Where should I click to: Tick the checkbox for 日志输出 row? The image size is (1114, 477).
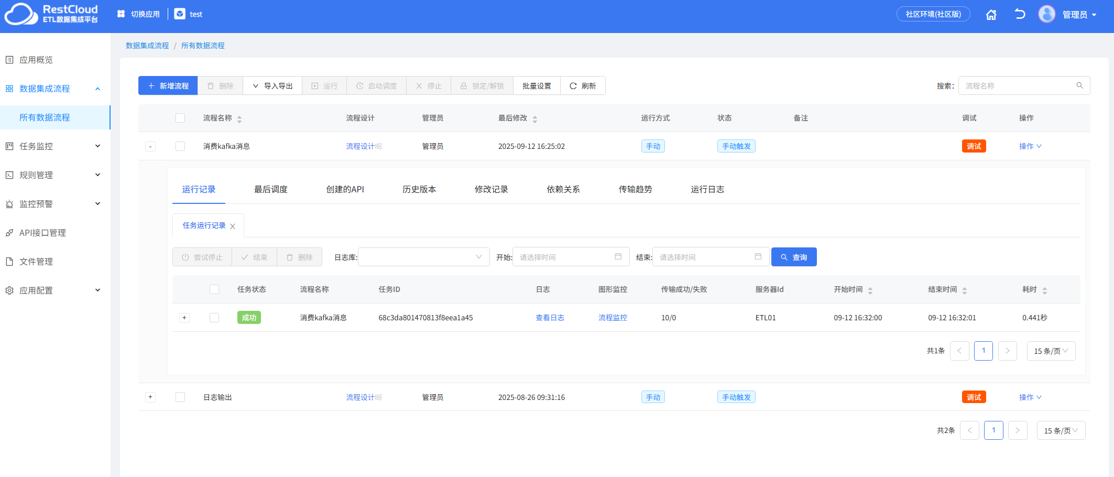tap(180, 397)
